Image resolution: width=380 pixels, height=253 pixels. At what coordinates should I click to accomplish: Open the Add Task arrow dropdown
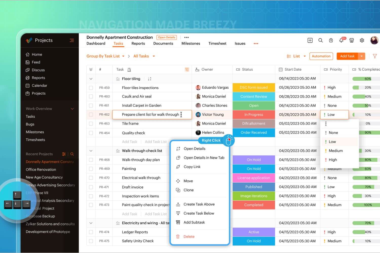coord(362,56)
